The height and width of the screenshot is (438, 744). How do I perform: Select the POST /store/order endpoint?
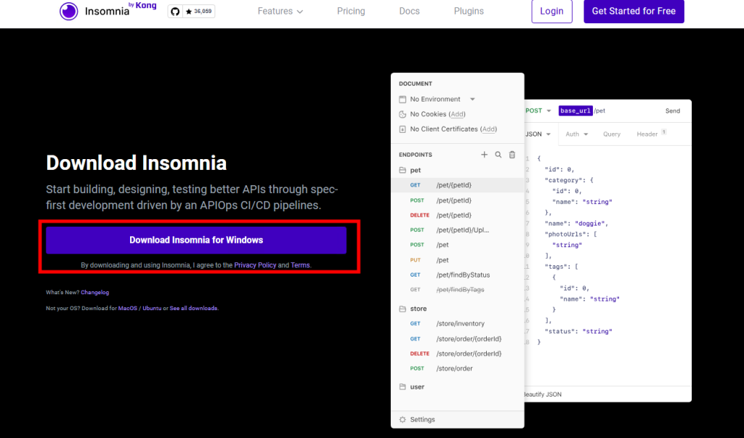(458, 368)
